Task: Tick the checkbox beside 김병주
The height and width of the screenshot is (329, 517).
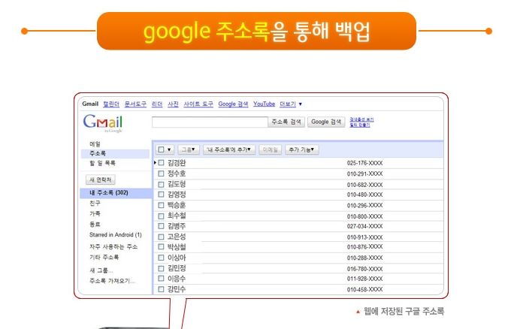Action: (162, 226)
